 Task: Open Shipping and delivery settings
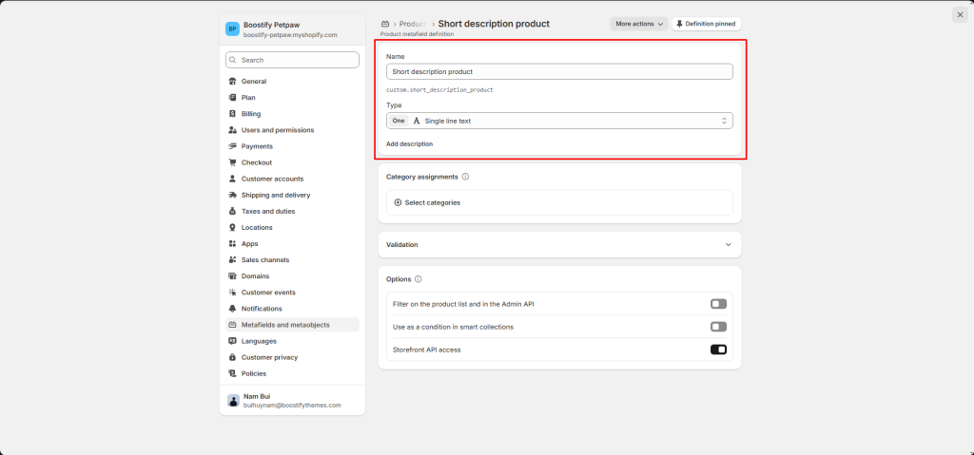click(275, 195)
